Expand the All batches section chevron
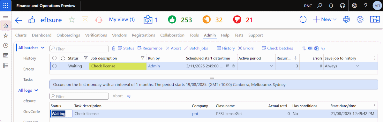 pyautogui.click(x=42, y=48)
